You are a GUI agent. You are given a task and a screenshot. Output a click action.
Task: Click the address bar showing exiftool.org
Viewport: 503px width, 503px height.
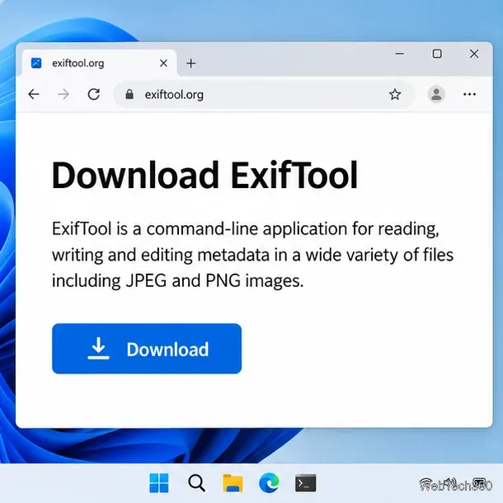coord(264,94)
